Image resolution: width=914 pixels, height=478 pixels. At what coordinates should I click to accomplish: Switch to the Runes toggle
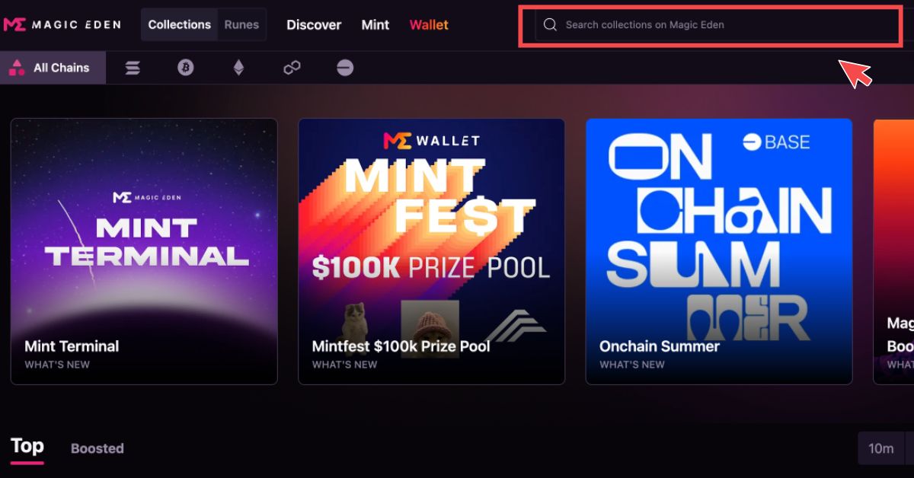(x=241, y=24)
